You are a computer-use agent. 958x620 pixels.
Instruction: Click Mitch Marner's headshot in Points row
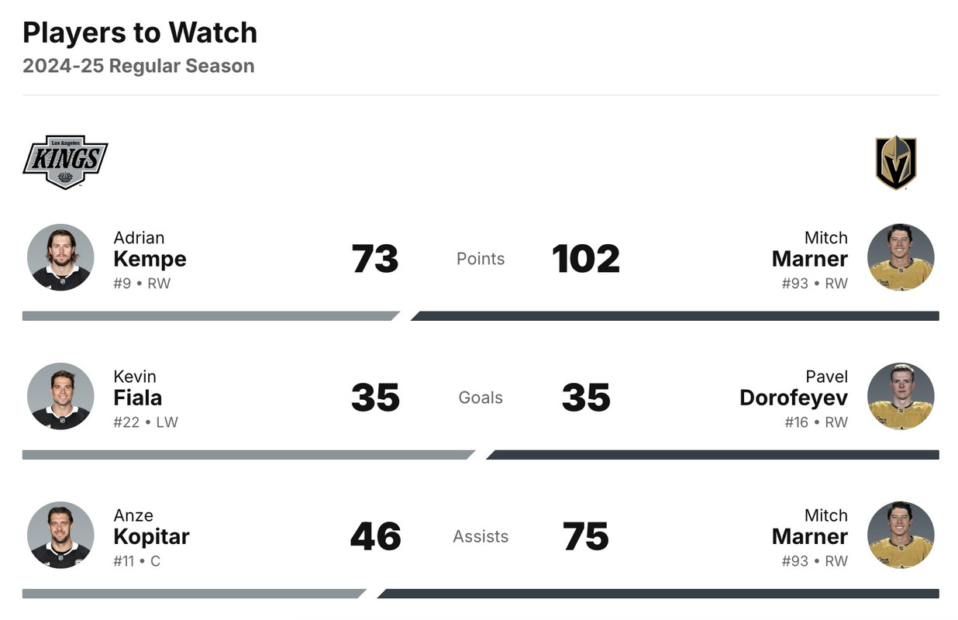click(x=900, y=257)
